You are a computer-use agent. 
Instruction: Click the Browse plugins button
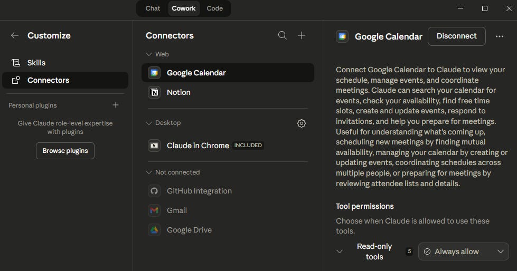[65, 151]
